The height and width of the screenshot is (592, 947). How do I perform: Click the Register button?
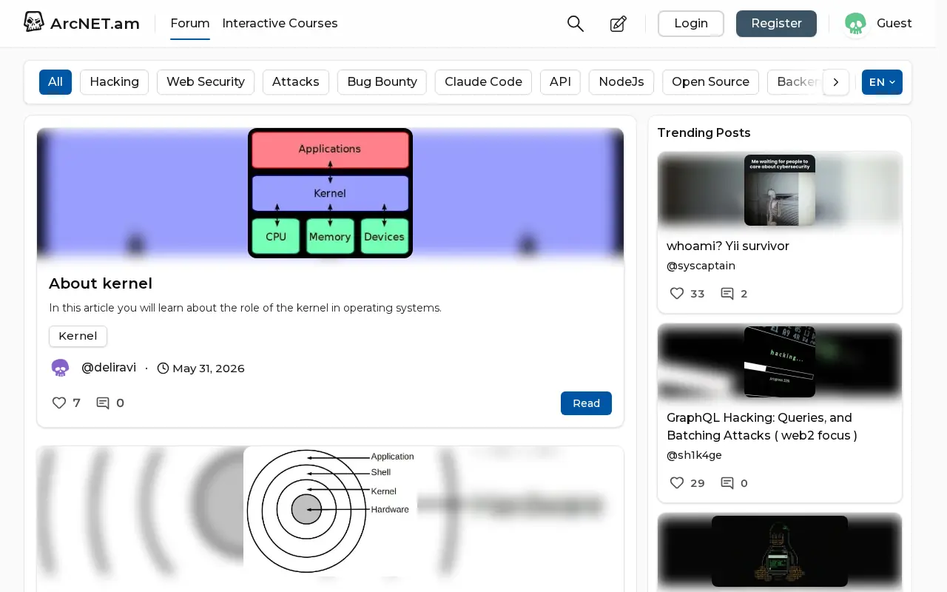click(776, 24)
